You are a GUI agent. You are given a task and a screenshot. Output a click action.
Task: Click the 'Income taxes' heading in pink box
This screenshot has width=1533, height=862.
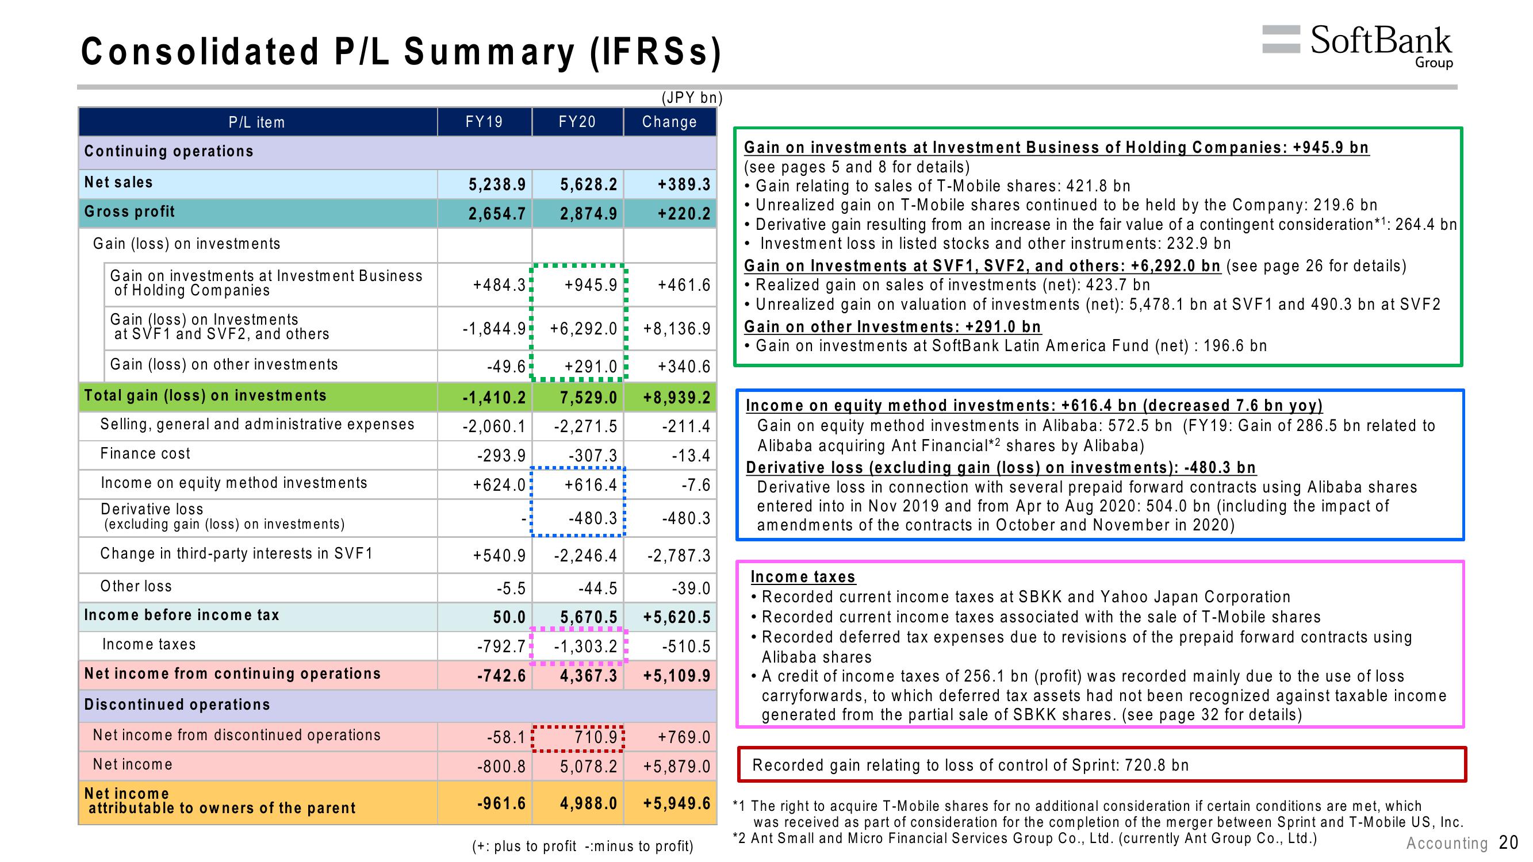point(803,577)
